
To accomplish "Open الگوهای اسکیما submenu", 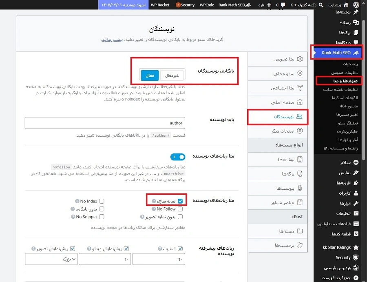I will [x=345, y=98].
